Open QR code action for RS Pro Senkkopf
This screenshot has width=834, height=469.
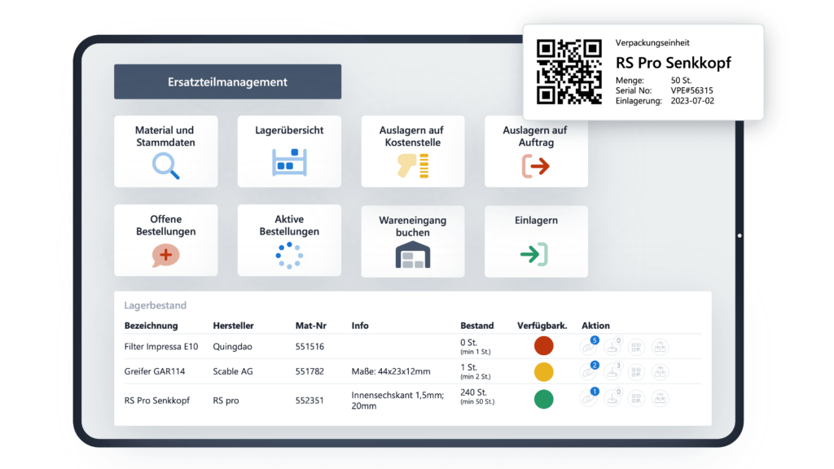point(636,399)
